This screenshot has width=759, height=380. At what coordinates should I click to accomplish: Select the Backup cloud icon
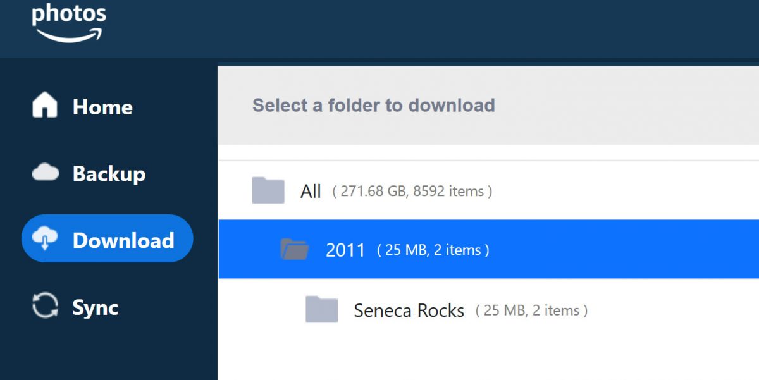tap(46, 173)
